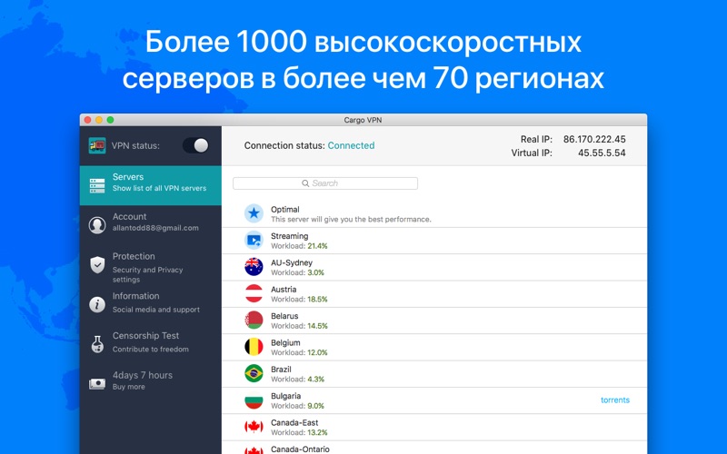The height and width of the screenshot is (454, 727).
Task: Click the Brazil workload 4.3% value
Action: pos(315,380)
